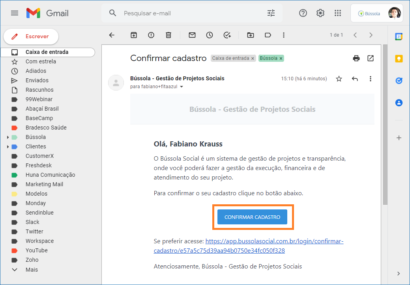
Task: Open Google Tasks side panel
Action: click(399, 81)
